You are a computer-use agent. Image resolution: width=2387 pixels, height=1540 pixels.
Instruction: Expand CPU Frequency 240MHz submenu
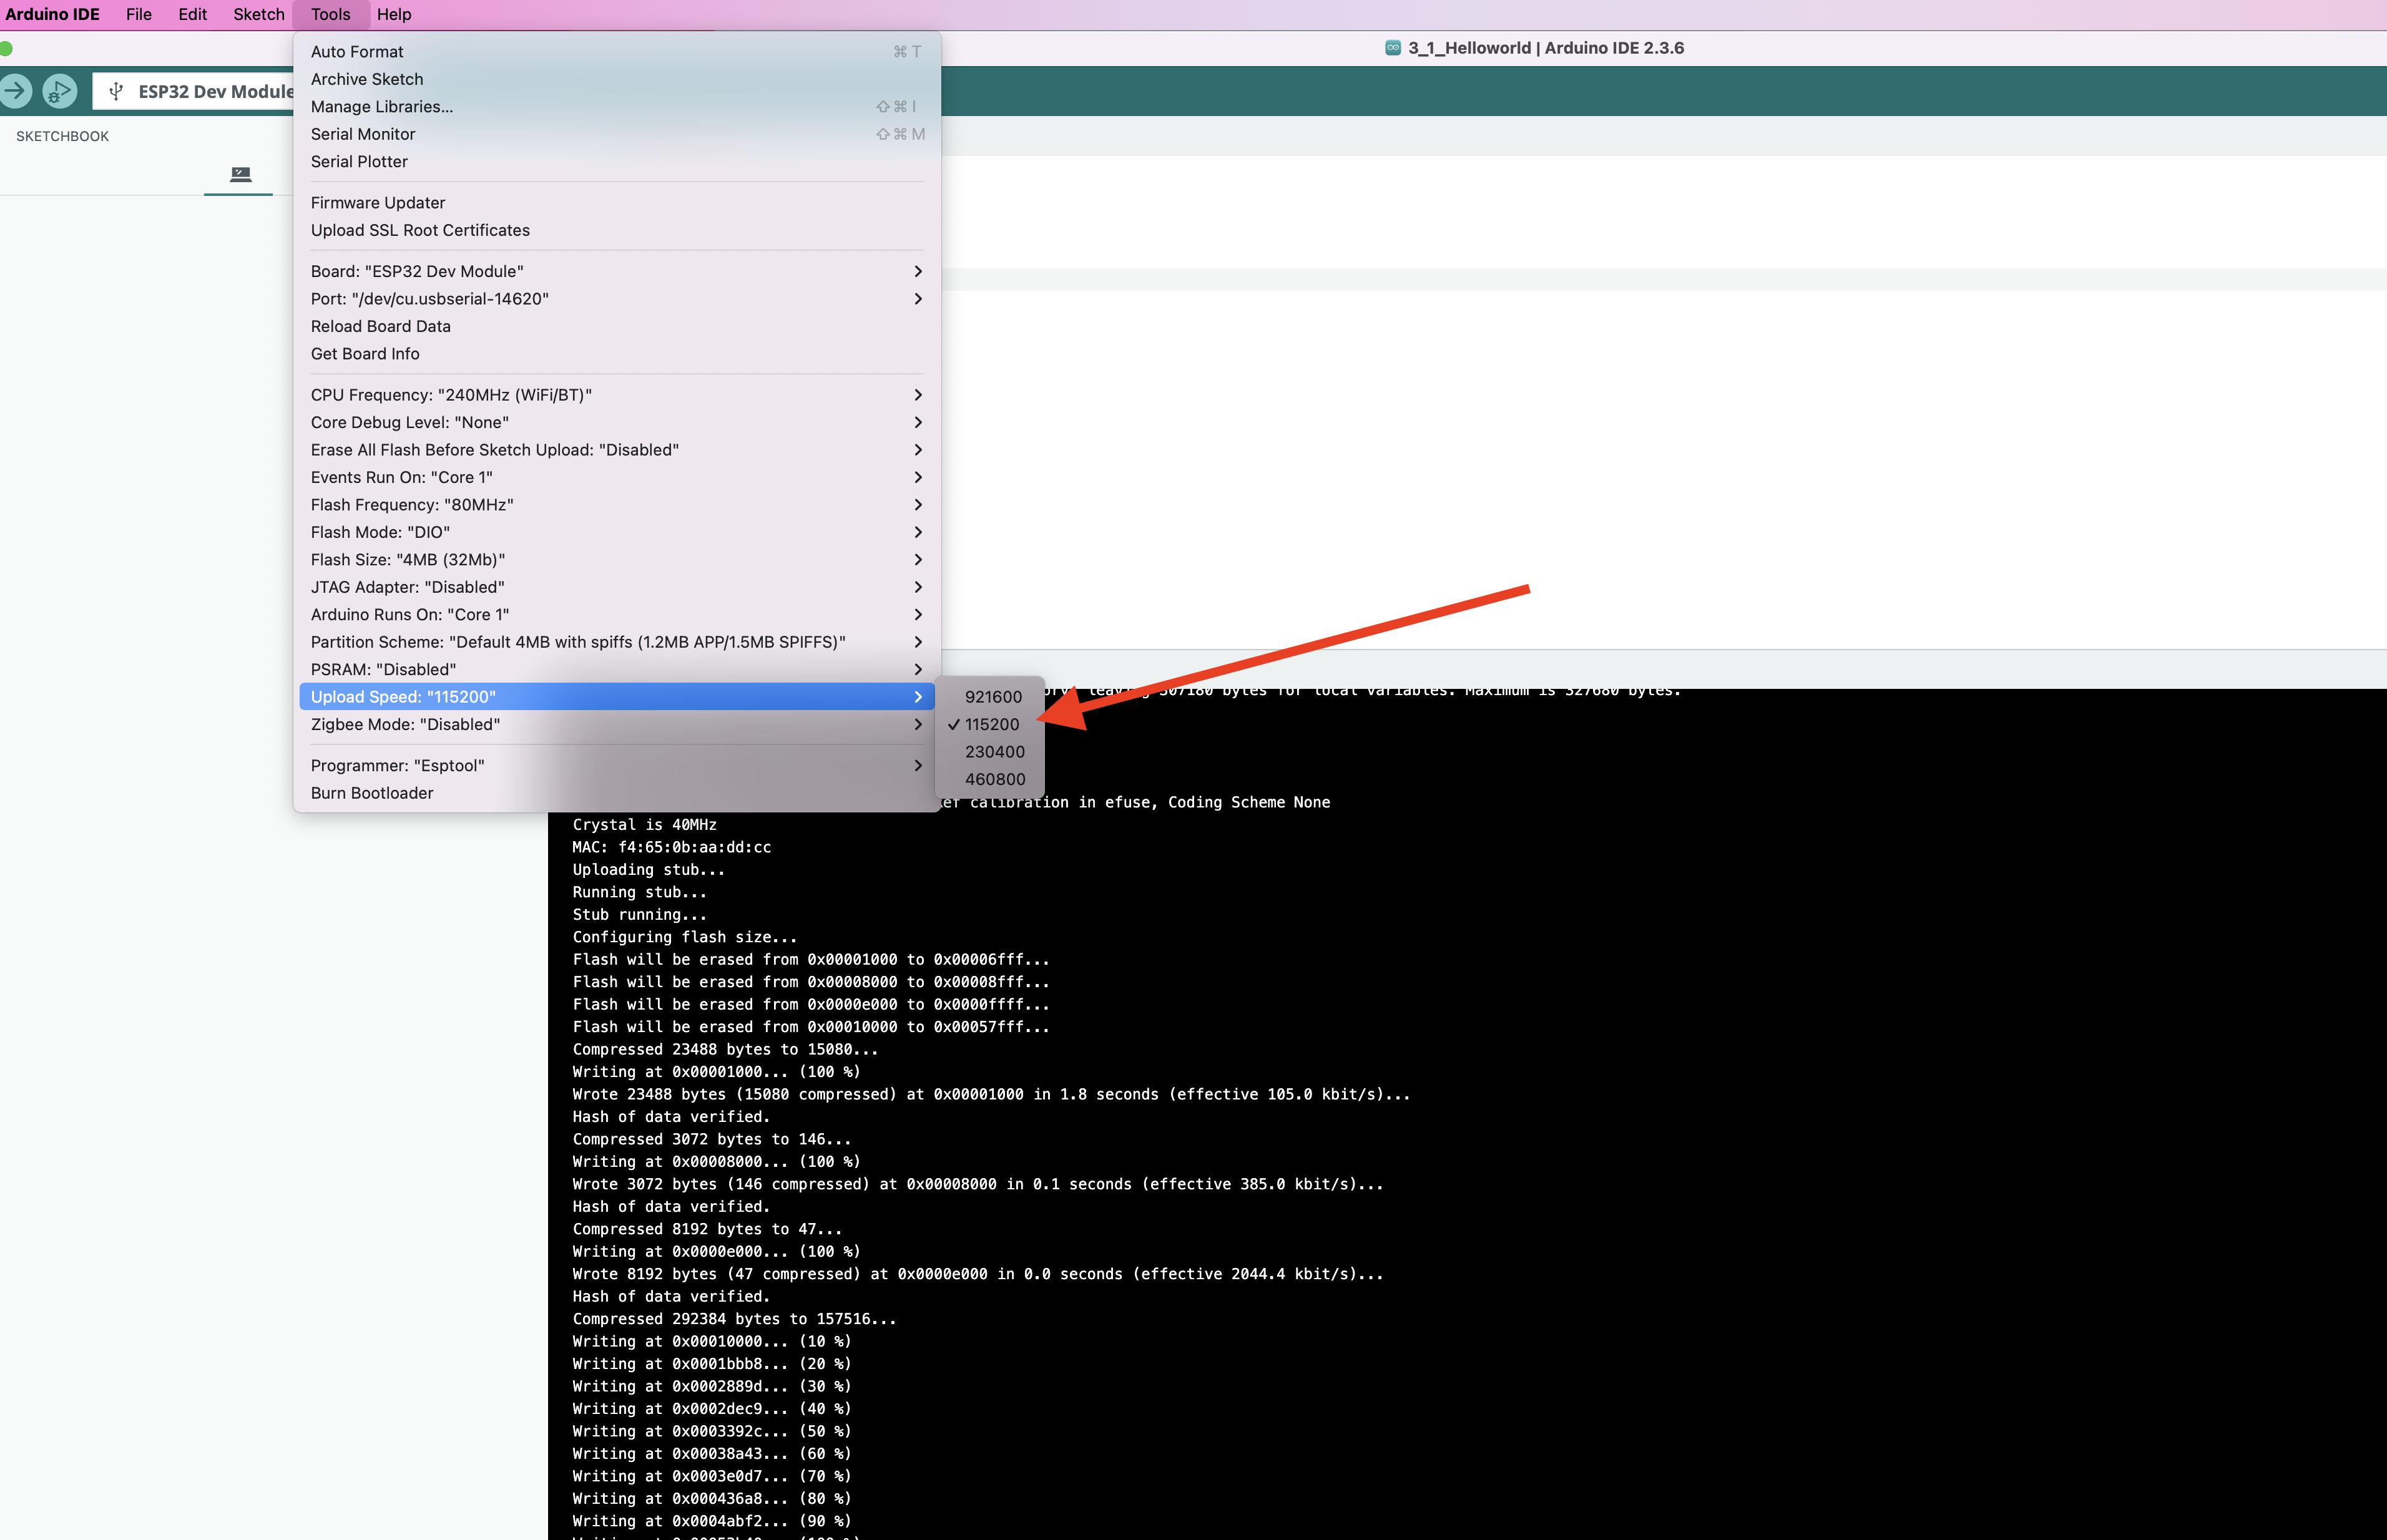pyautogui.click(x=616, y=395)
